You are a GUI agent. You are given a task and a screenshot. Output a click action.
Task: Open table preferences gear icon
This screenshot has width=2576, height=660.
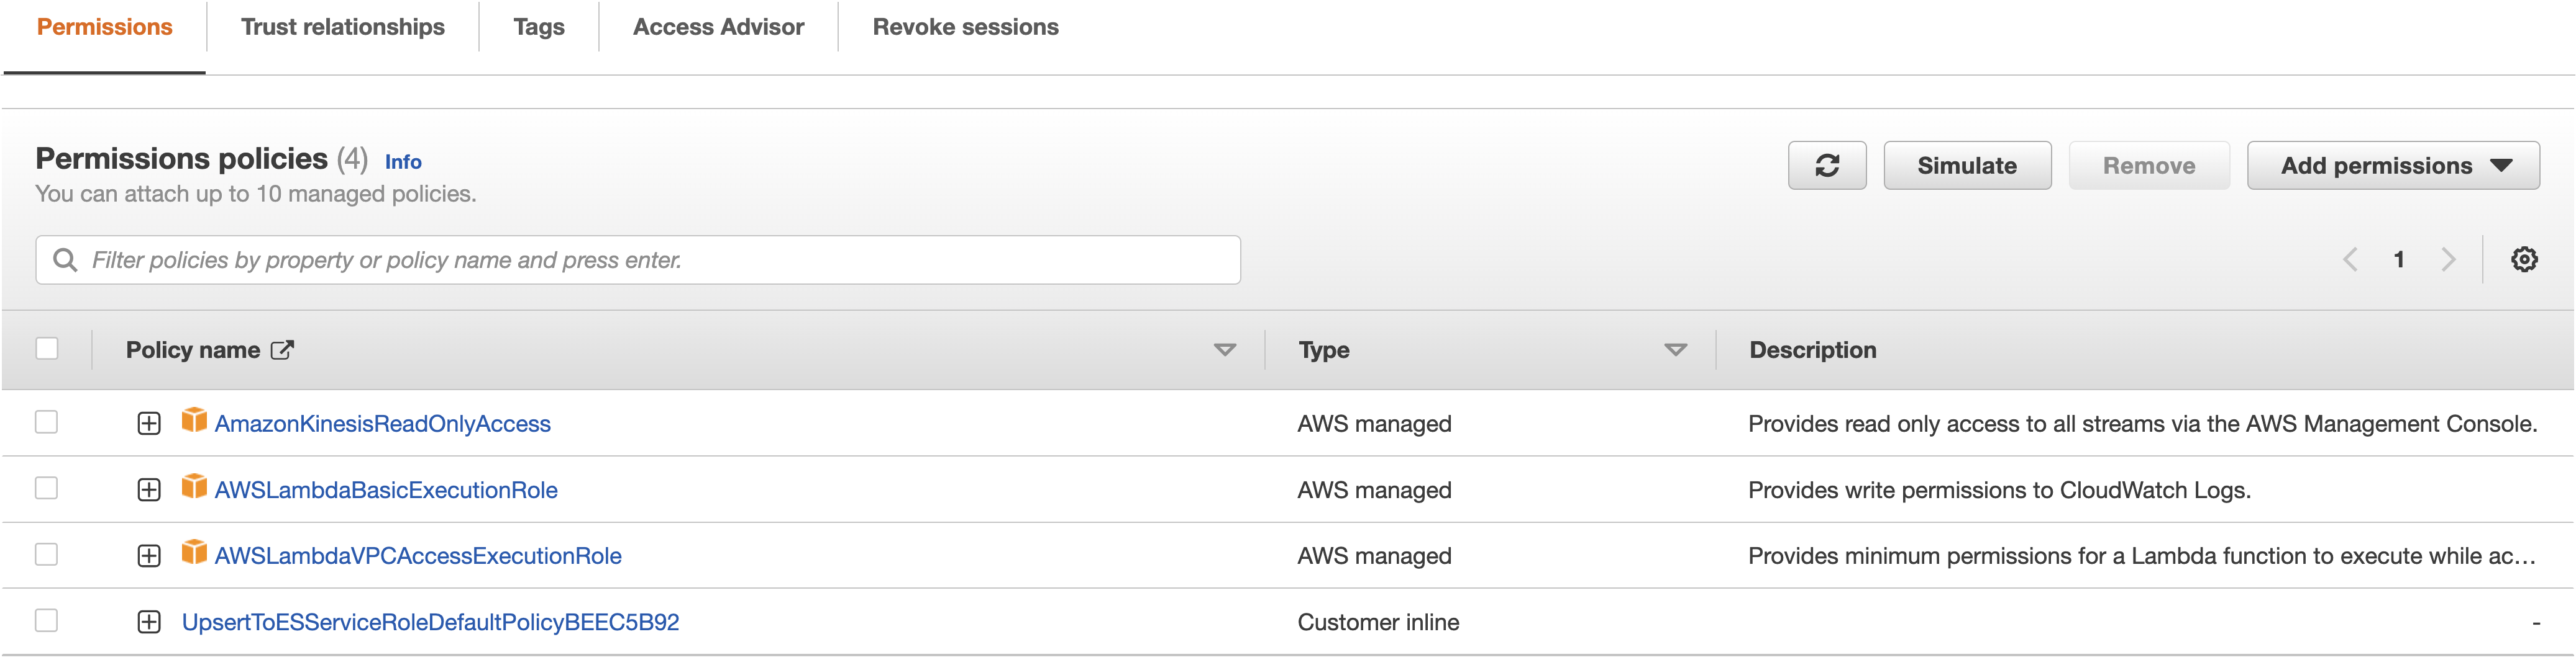coord(2523,260)
